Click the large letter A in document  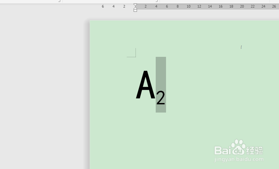coord(145,85)
